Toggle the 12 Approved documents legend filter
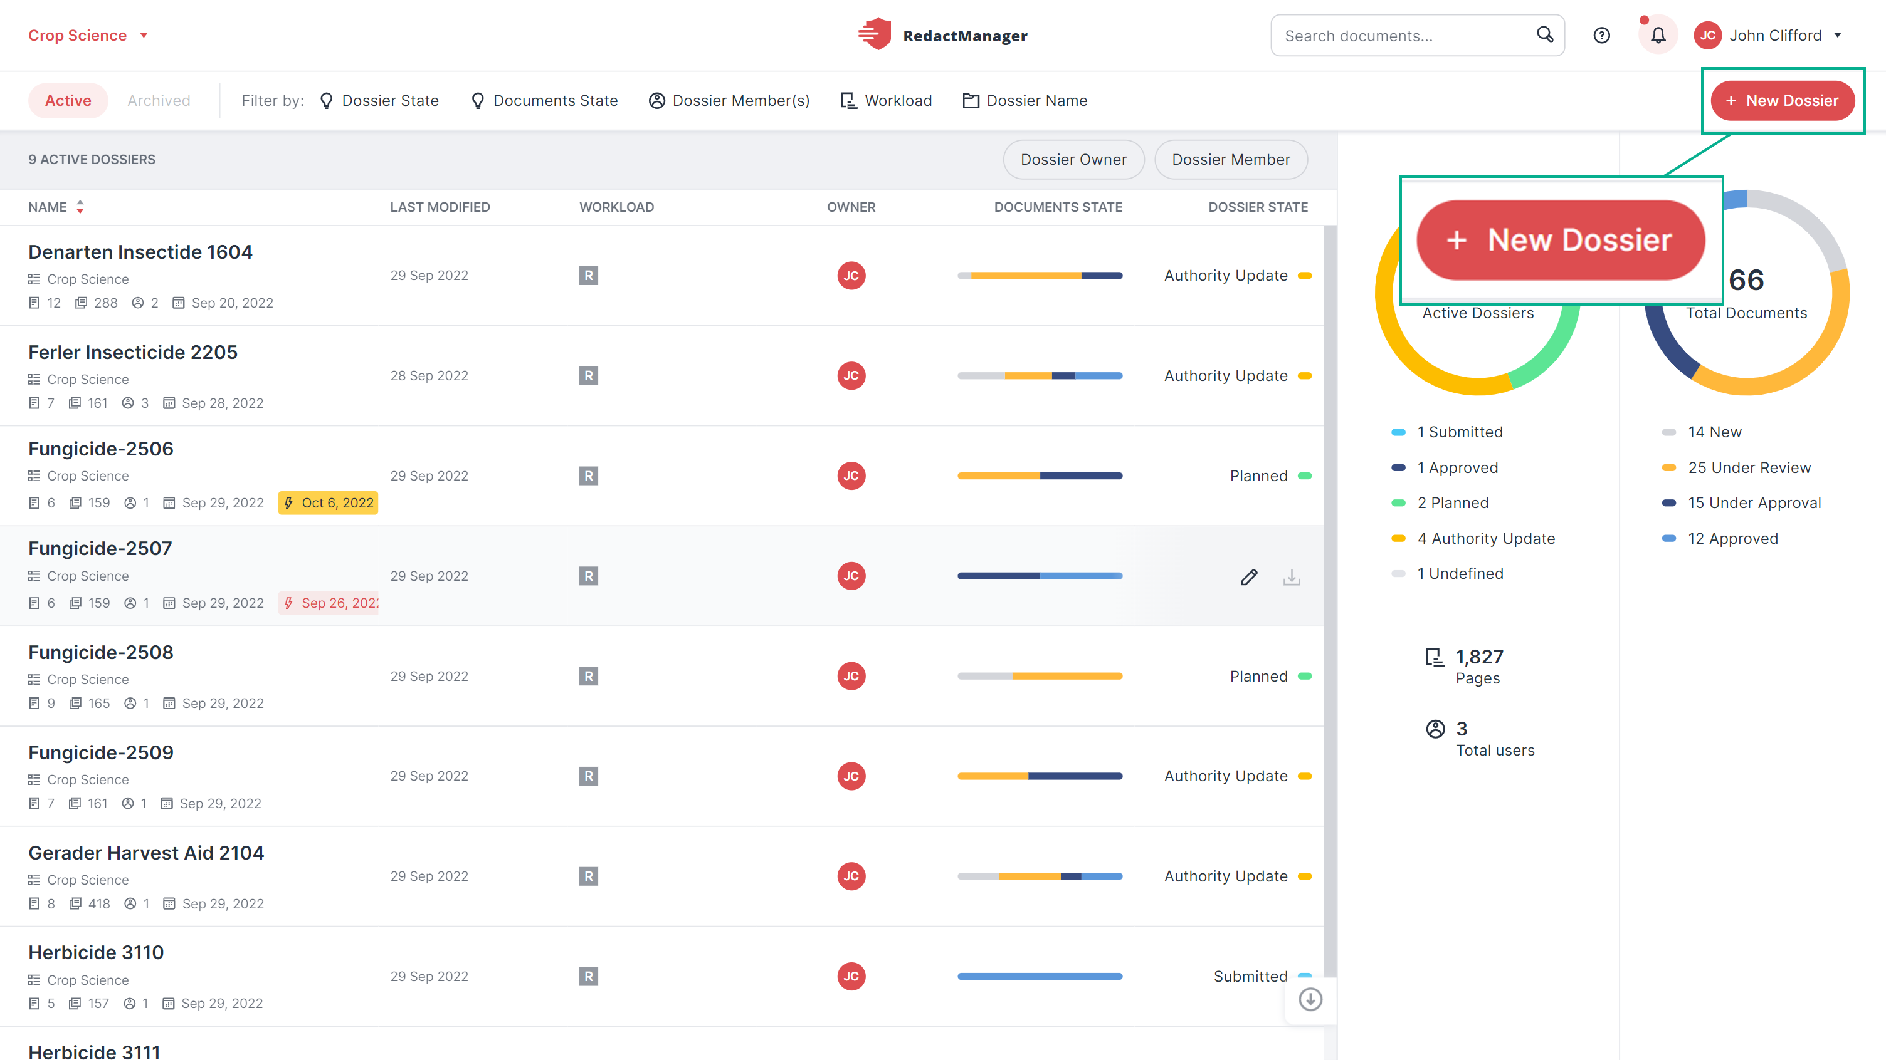The height and width of the screenshot is (1060, 1886). 1719,539
